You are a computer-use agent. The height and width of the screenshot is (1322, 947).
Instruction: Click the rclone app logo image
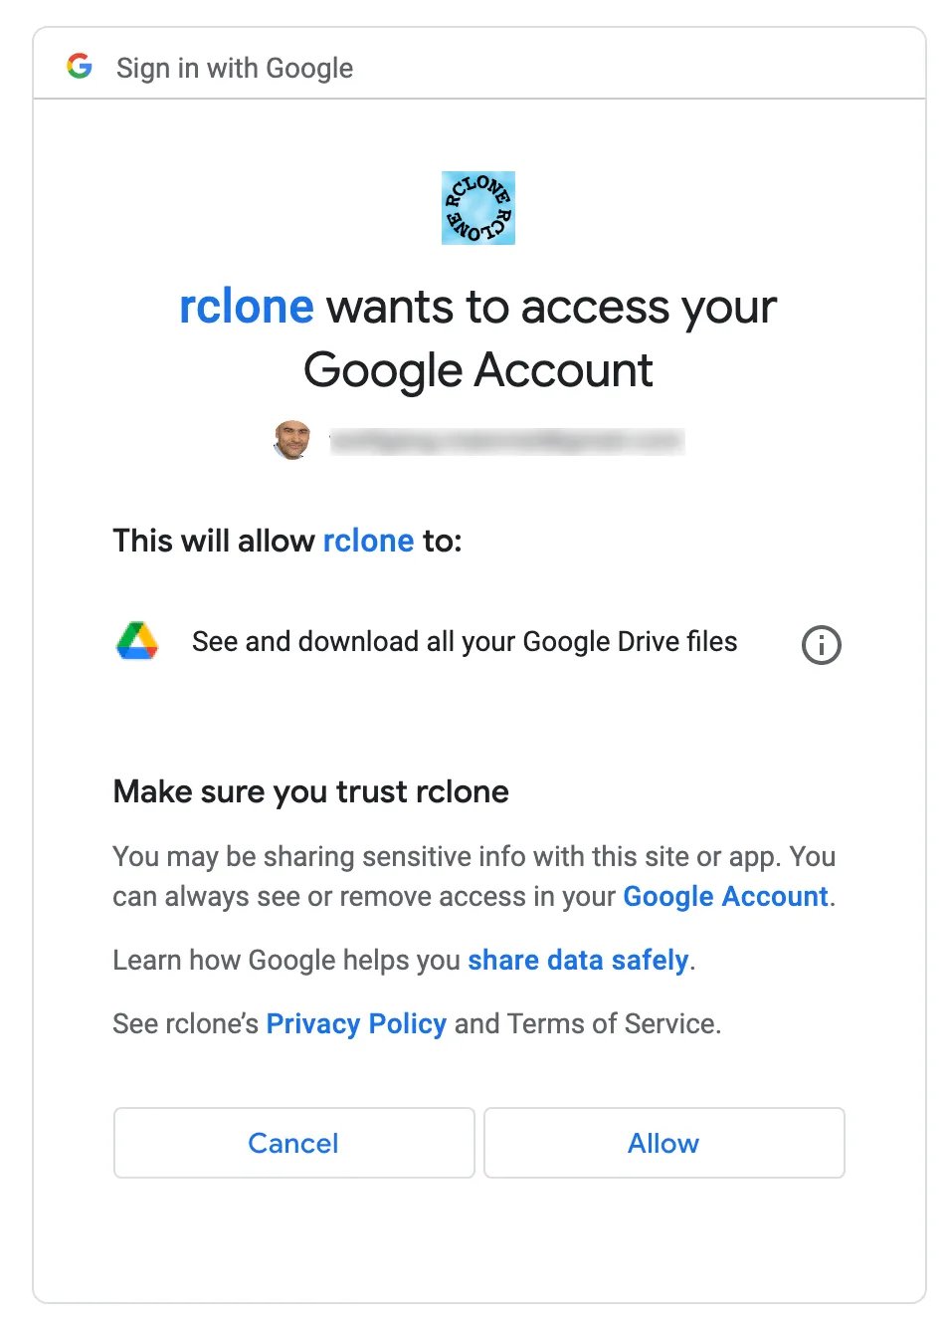(x=478, y=208)
